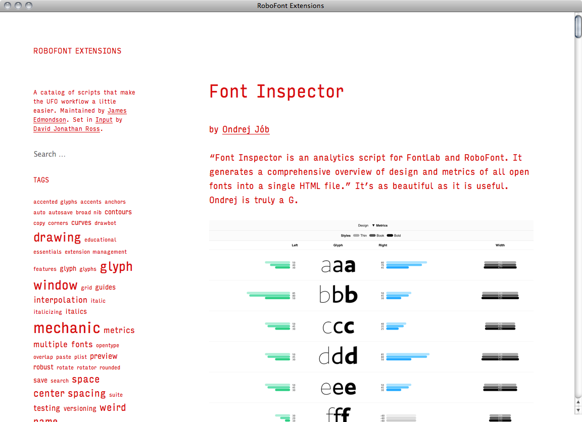
Task: Click the Search input field
Action: [85, 154]
